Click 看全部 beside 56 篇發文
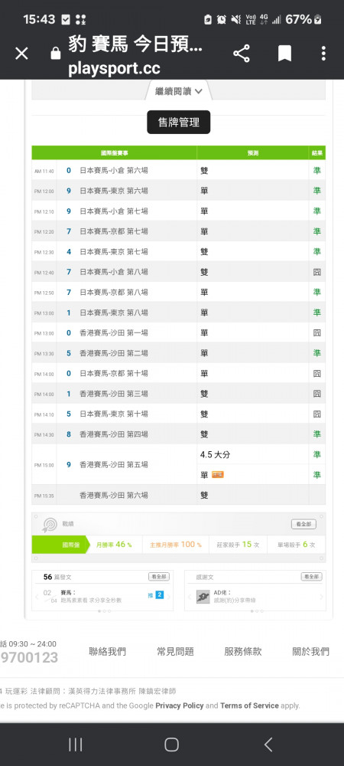This screenshot has height=766, width=344. pyautogui.click(x=159, y=577)
